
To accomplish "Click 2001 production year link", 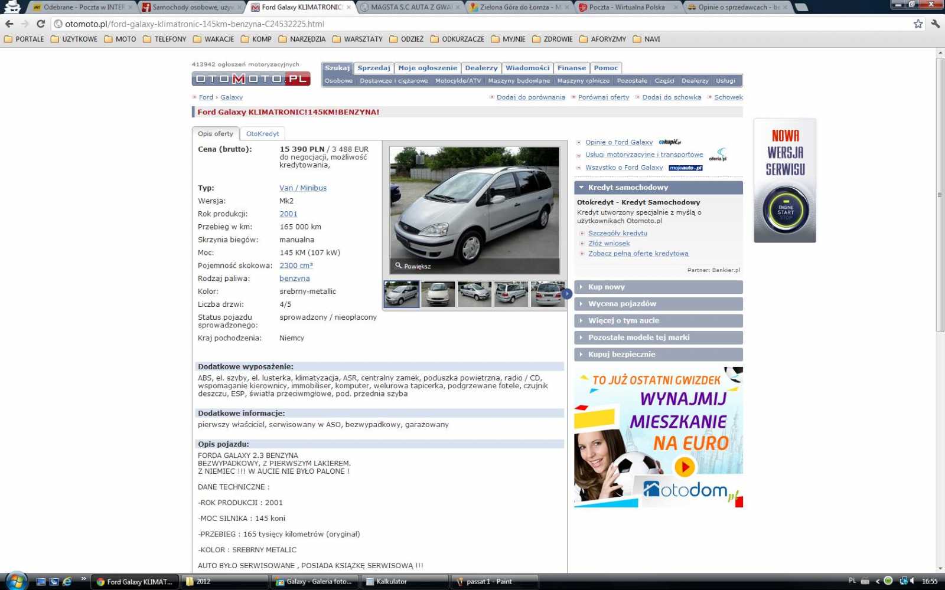I will click(x=288, y=214).
